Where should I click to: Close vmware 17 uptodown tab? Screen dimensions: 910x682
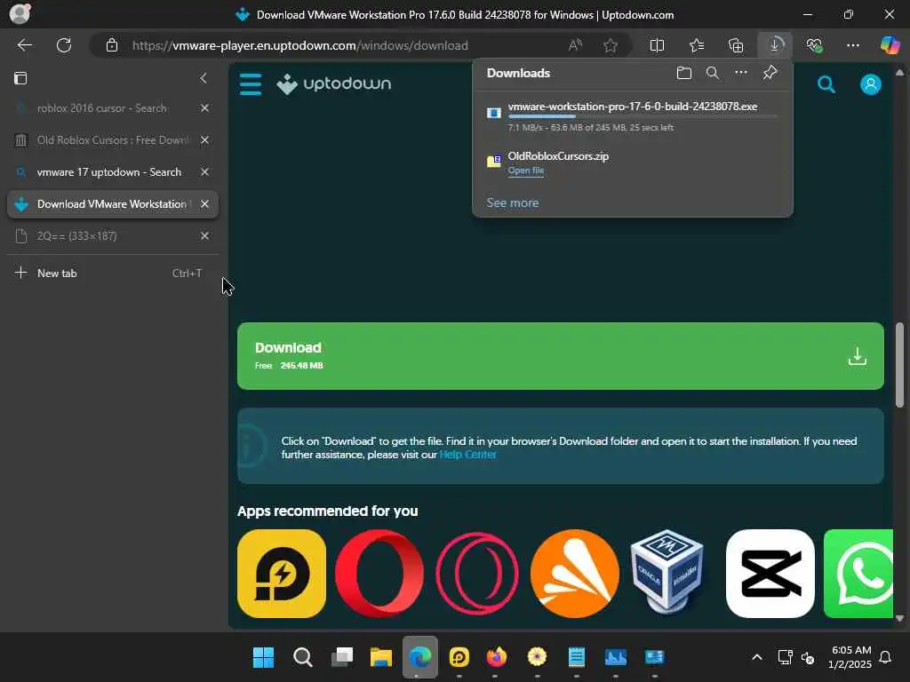tap(204, 172)
